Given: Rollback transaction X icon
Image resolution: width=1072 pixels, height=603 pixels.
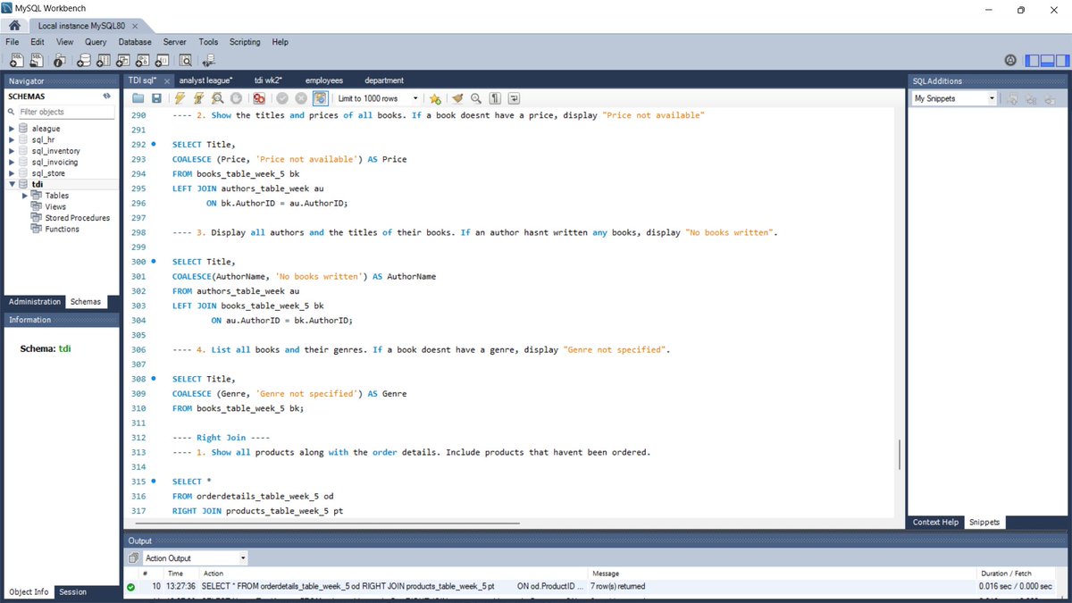Looking at the screenshot, I should click(x=301, y=98).
